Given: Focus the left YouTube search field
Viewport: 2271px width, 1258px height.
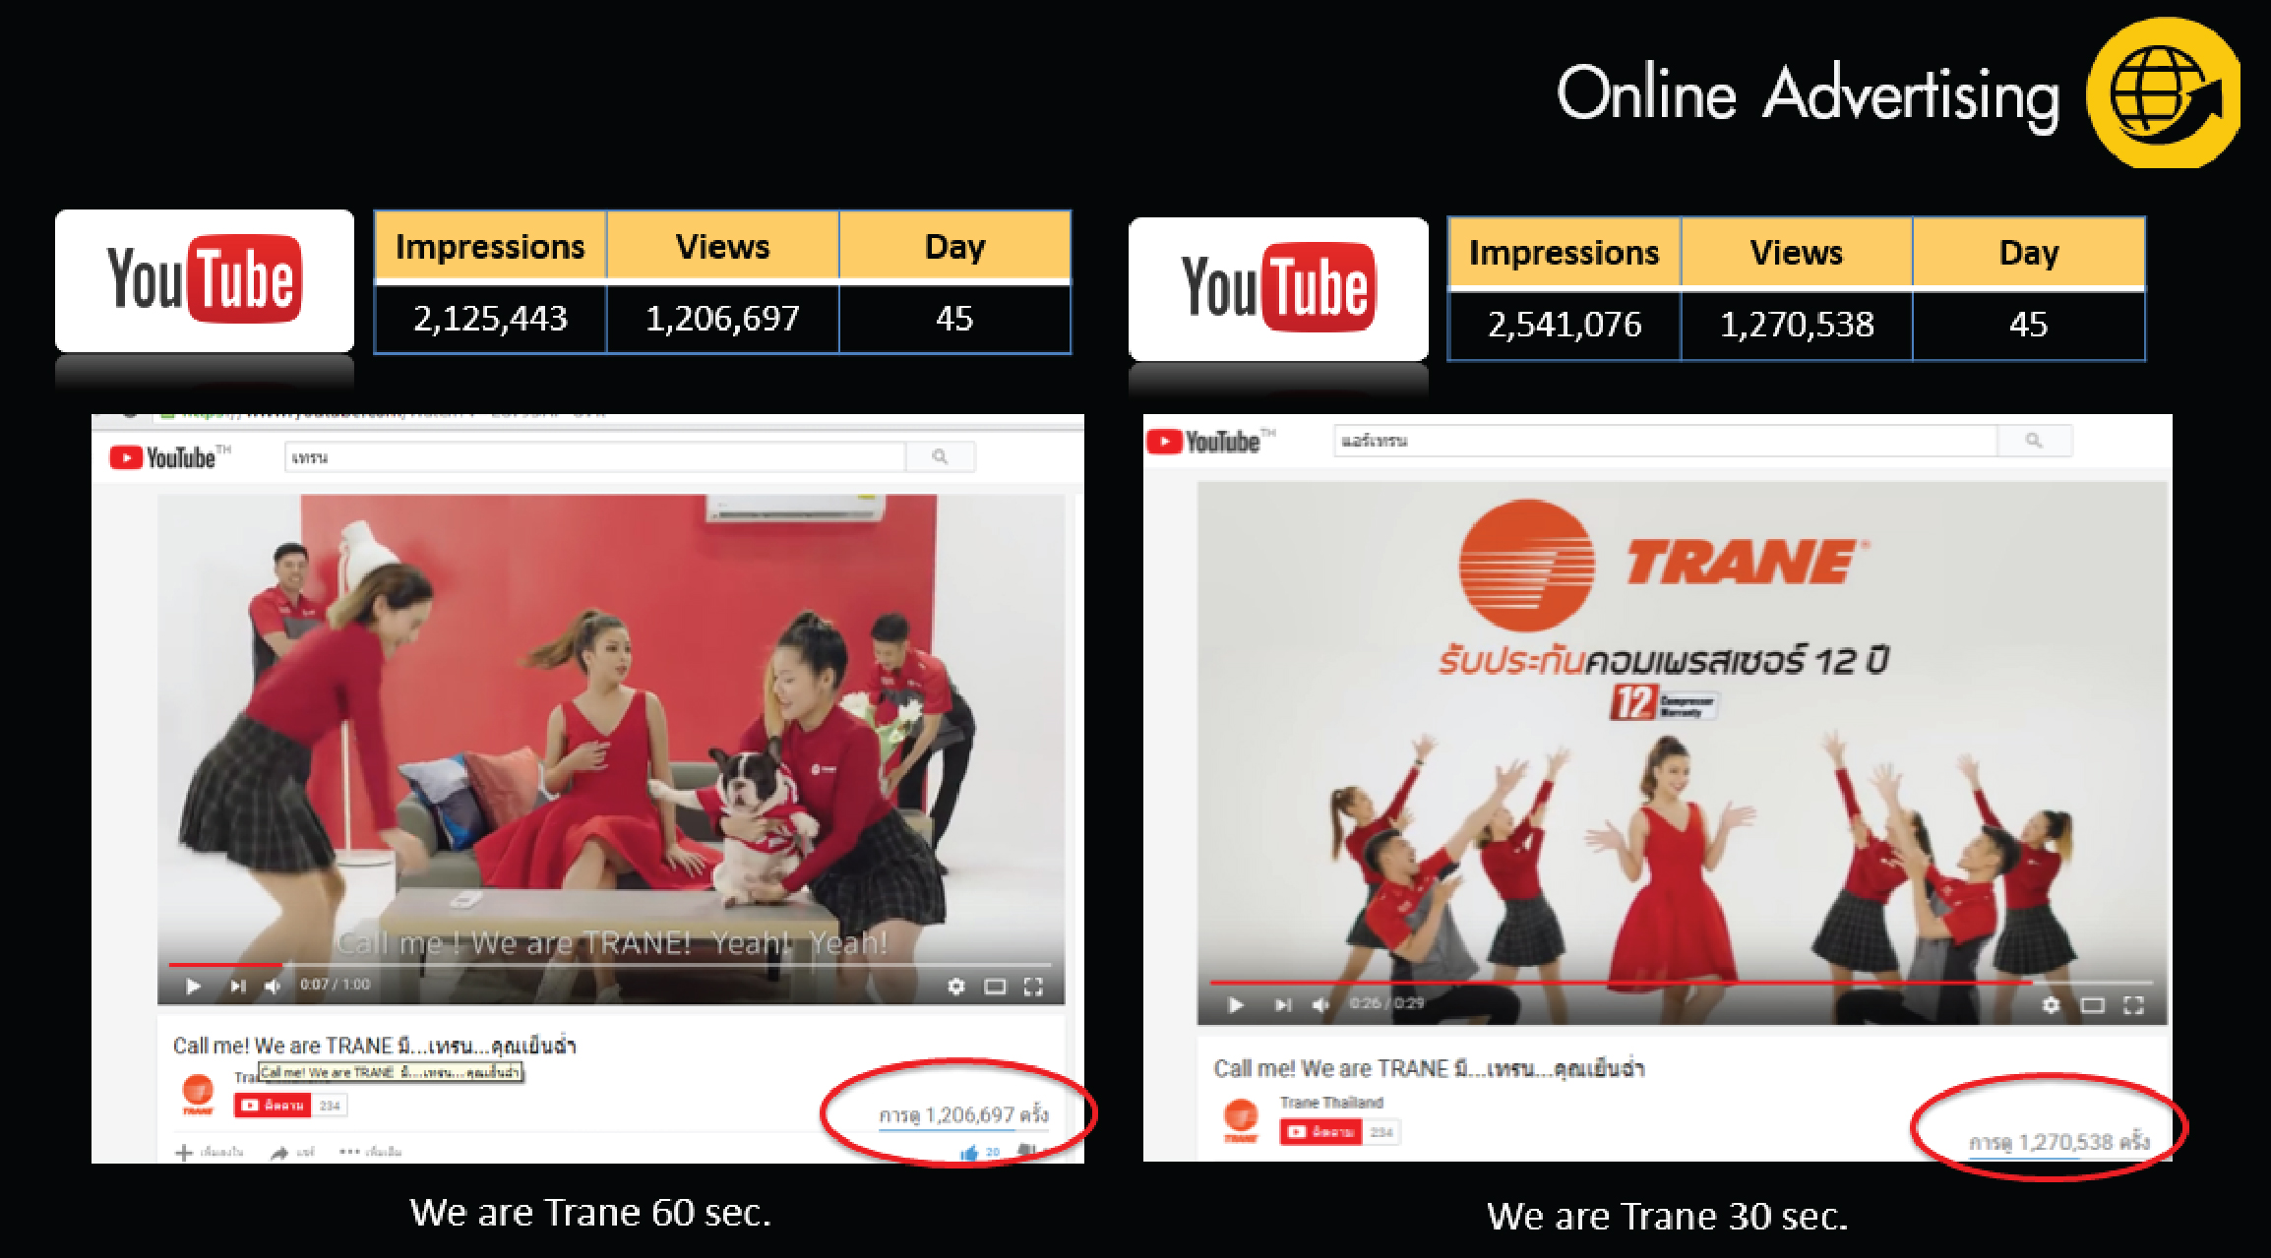Looking at the screenshot, I should click(x=595, y=456).
